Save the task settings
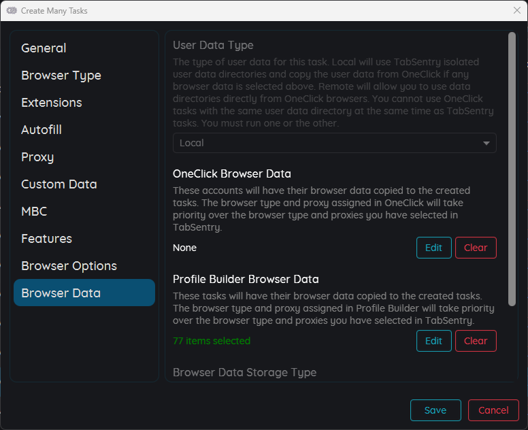528x430 pixels. tap(435, 410)
